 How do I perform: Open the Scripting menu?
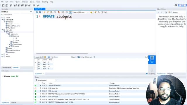click(45, 2)
